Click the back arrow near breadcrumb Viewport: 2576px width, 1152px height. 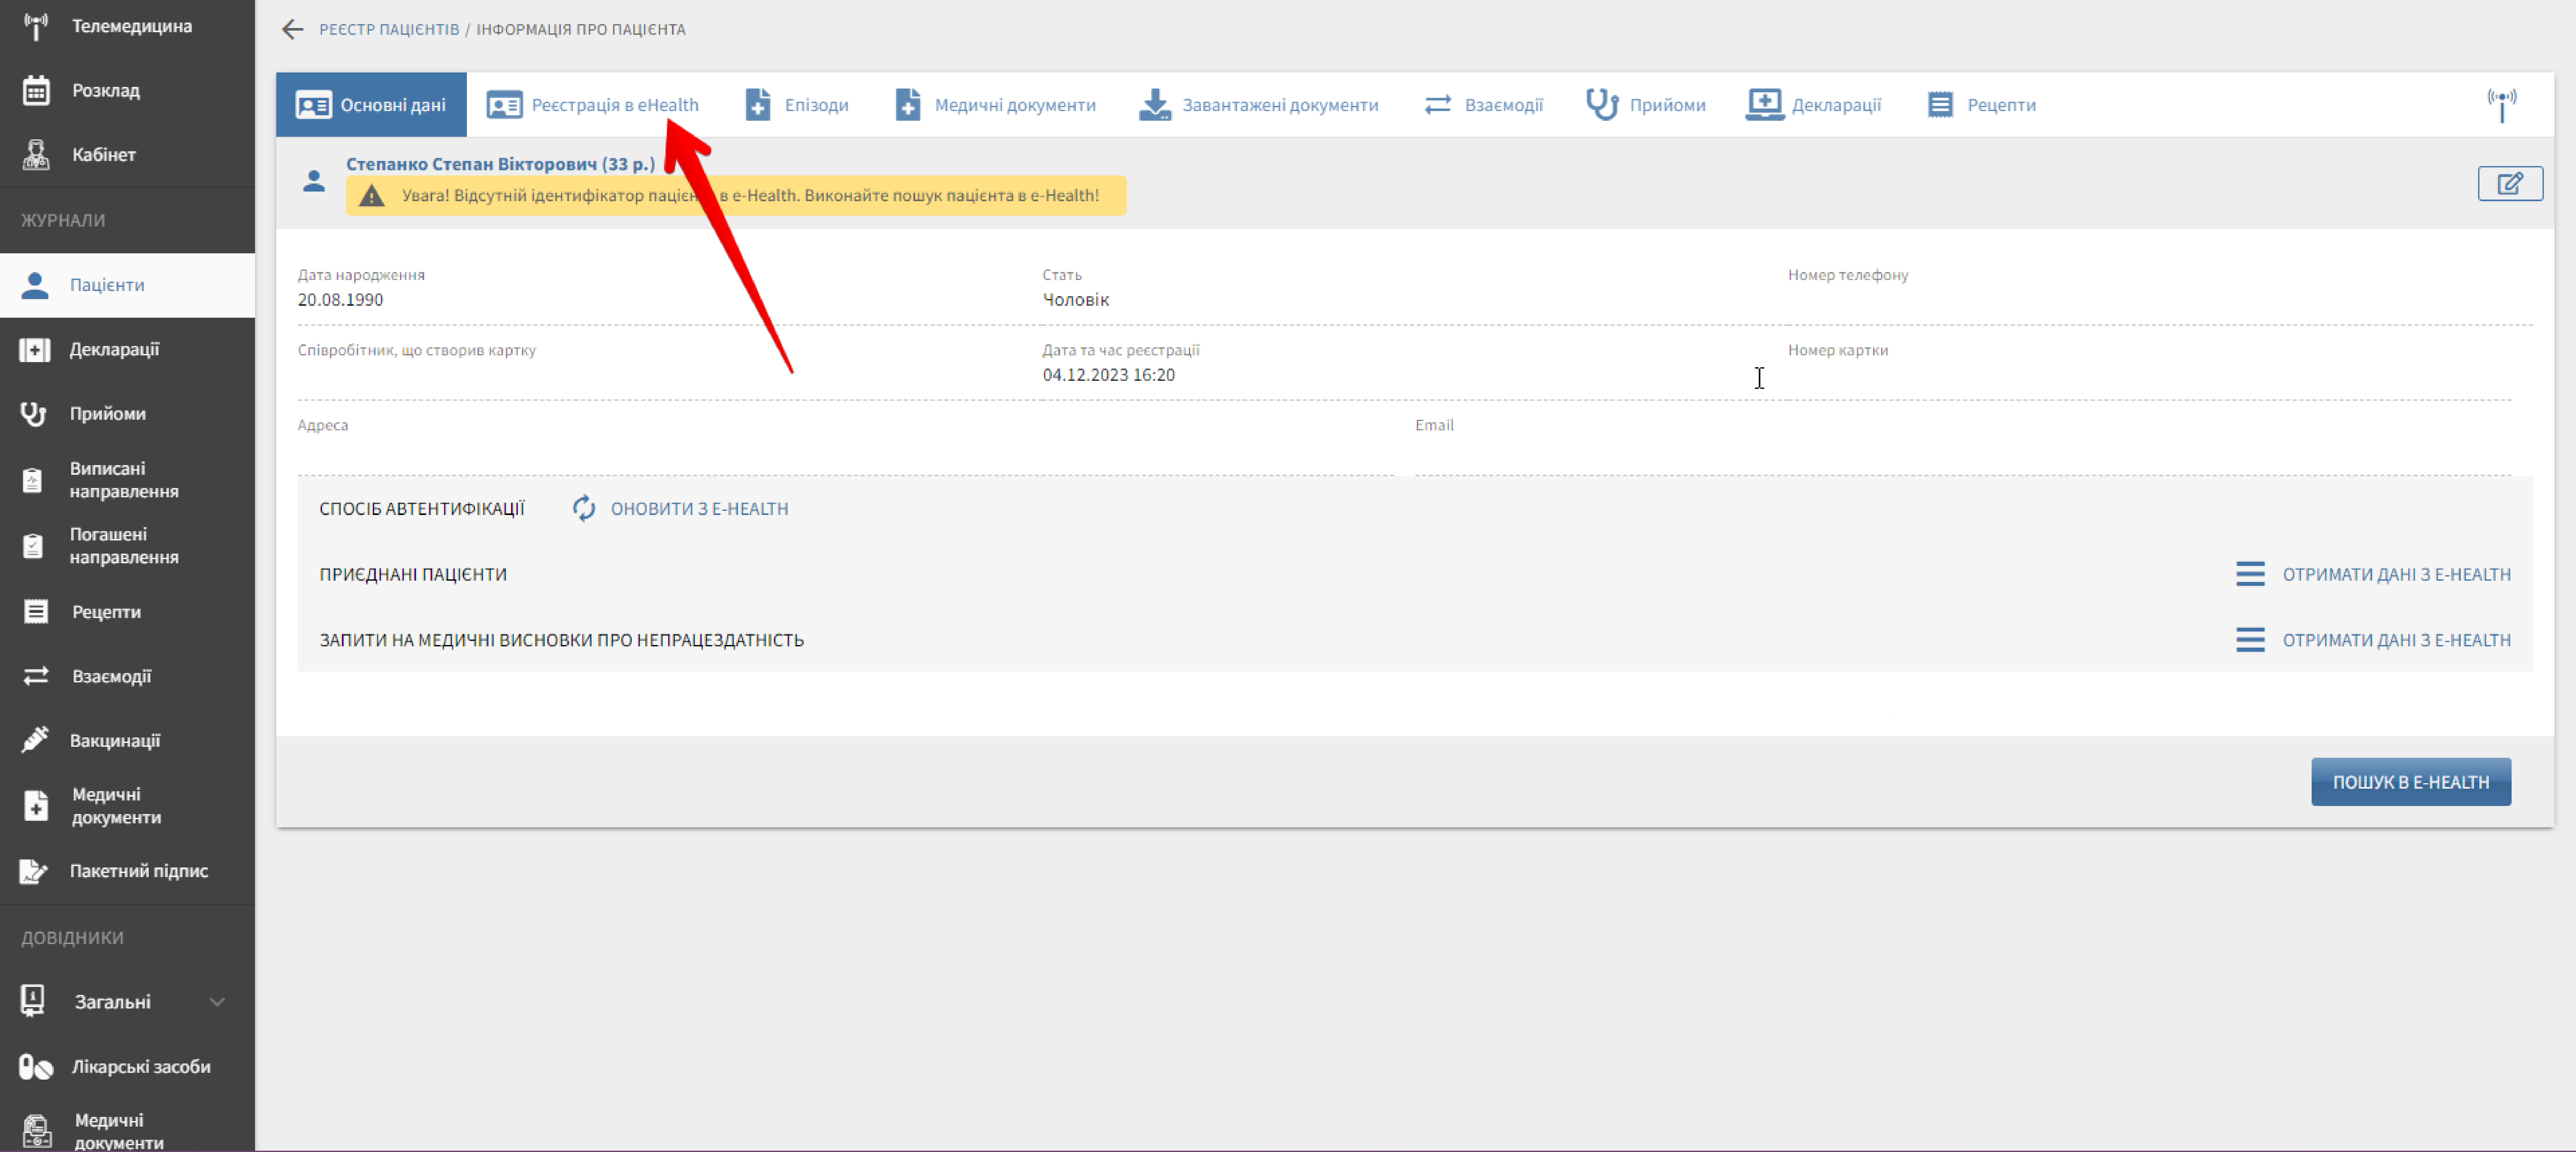pyautogui.click(x=292, y=29)
